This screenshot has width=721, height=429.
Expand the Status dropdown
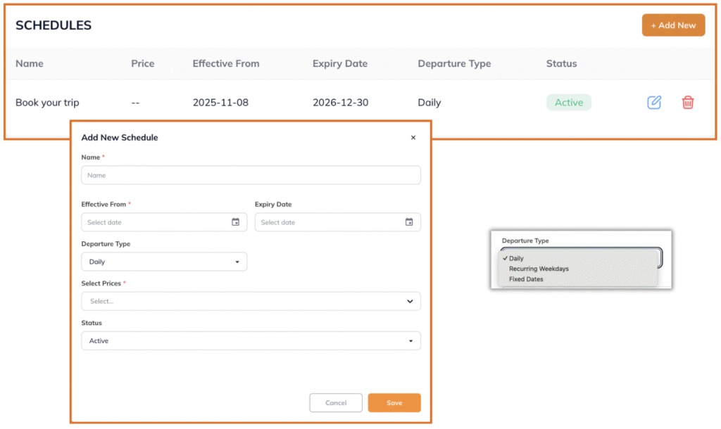[251, 341]
